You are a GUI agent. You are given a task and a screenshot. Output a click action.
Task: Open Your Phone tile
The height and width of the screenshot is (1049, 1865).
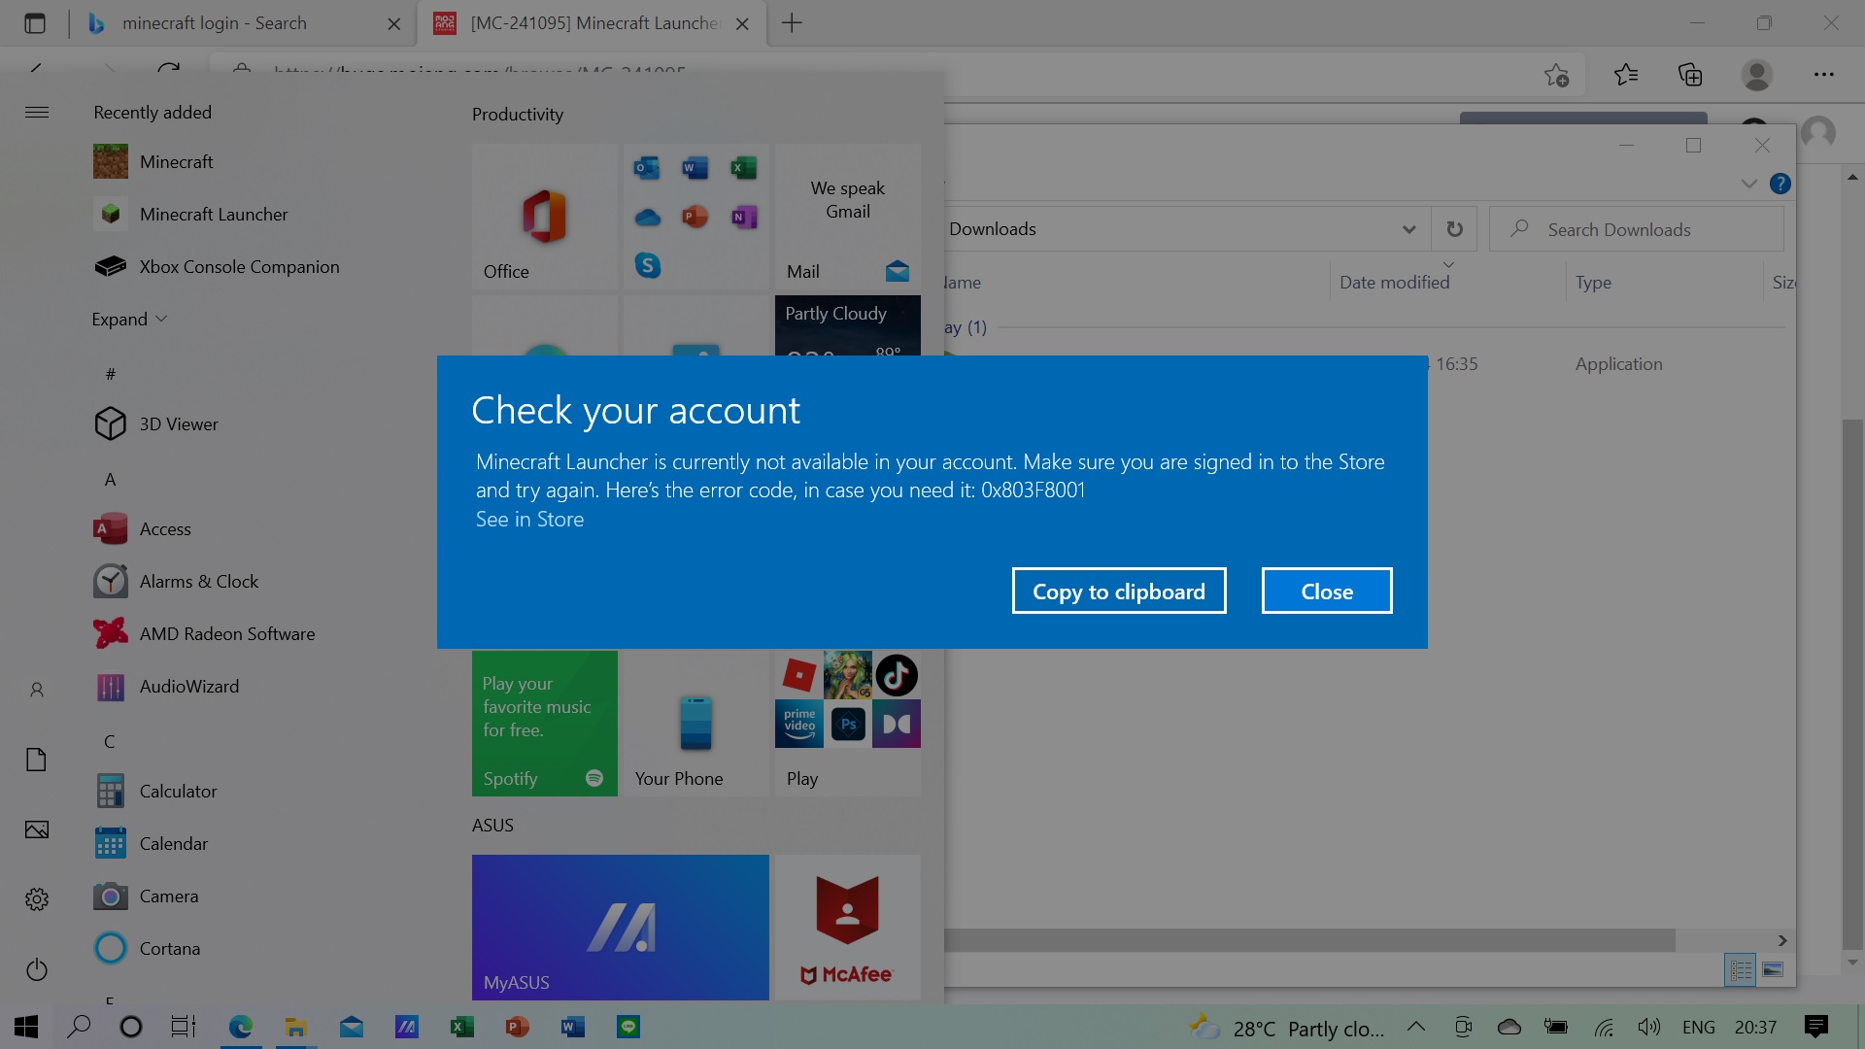tap(695, 724)
